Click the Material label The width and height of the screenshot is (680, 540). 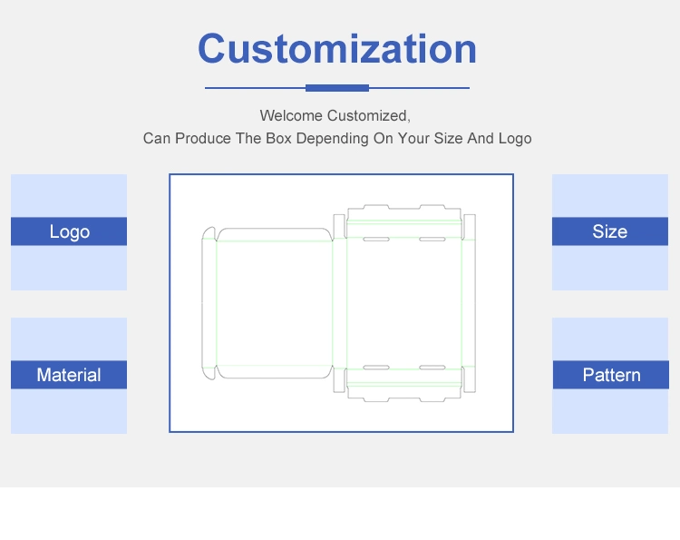(x=69, y=375)
